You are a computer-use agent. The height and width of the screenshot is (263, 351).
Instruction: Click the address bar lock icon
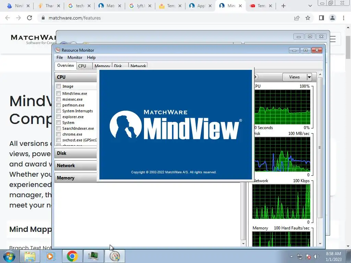click(x=43, y=18)
